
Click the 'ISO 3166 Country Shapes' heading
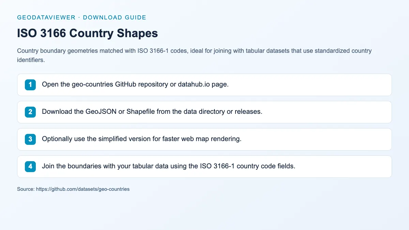(88, 33)
